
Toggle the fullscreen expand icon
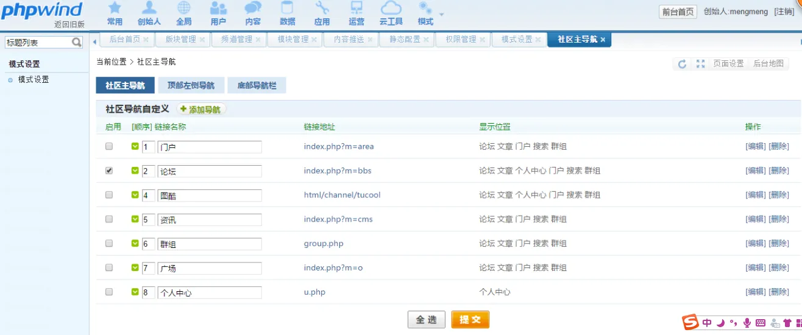[x=700, y=64]
